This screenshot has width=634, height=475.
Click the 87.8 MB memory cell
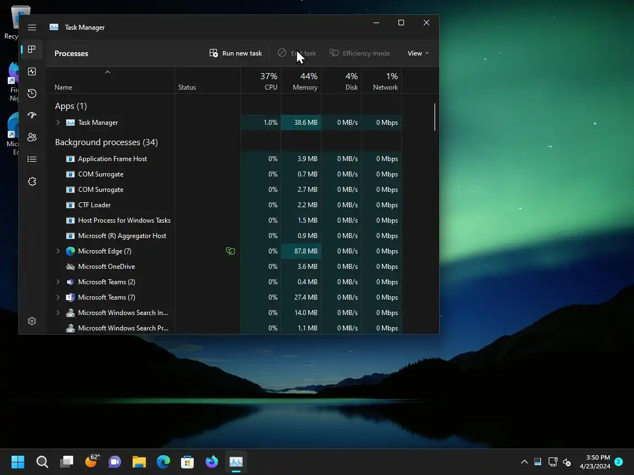(x=301, y=251)
